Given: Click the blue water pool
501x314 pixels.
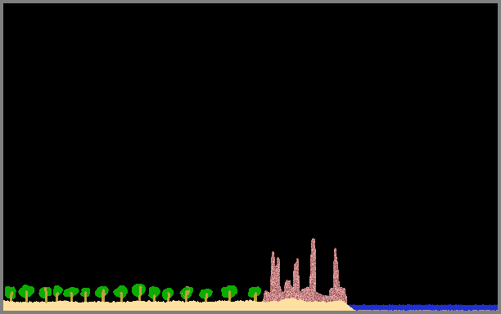Looking at the screenshot, I should (424, 307).
